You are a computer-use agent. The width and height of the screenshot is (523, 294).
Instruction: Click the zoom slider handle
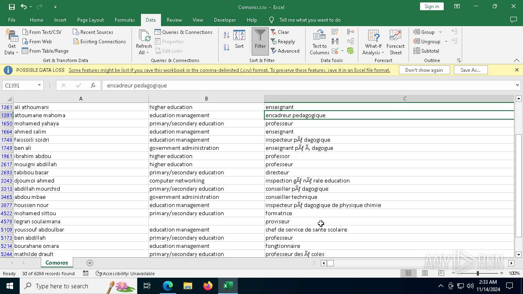[477, 273]
